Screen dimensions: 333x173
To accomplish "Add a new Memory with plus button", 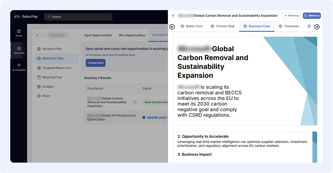I will (x=291, y=16).
